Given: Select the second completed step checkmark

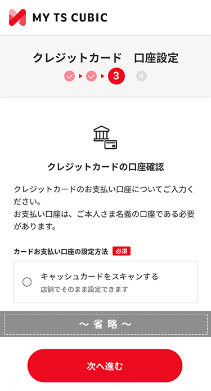Looking at the screenshot, I should coord(91,76).
